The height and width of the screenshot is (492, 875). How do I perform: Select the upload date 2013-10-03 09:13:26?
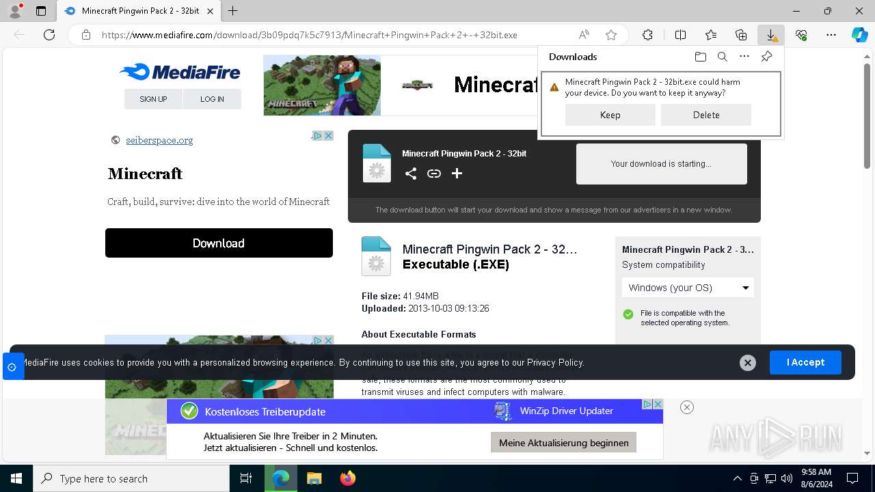tap(448, 308)
